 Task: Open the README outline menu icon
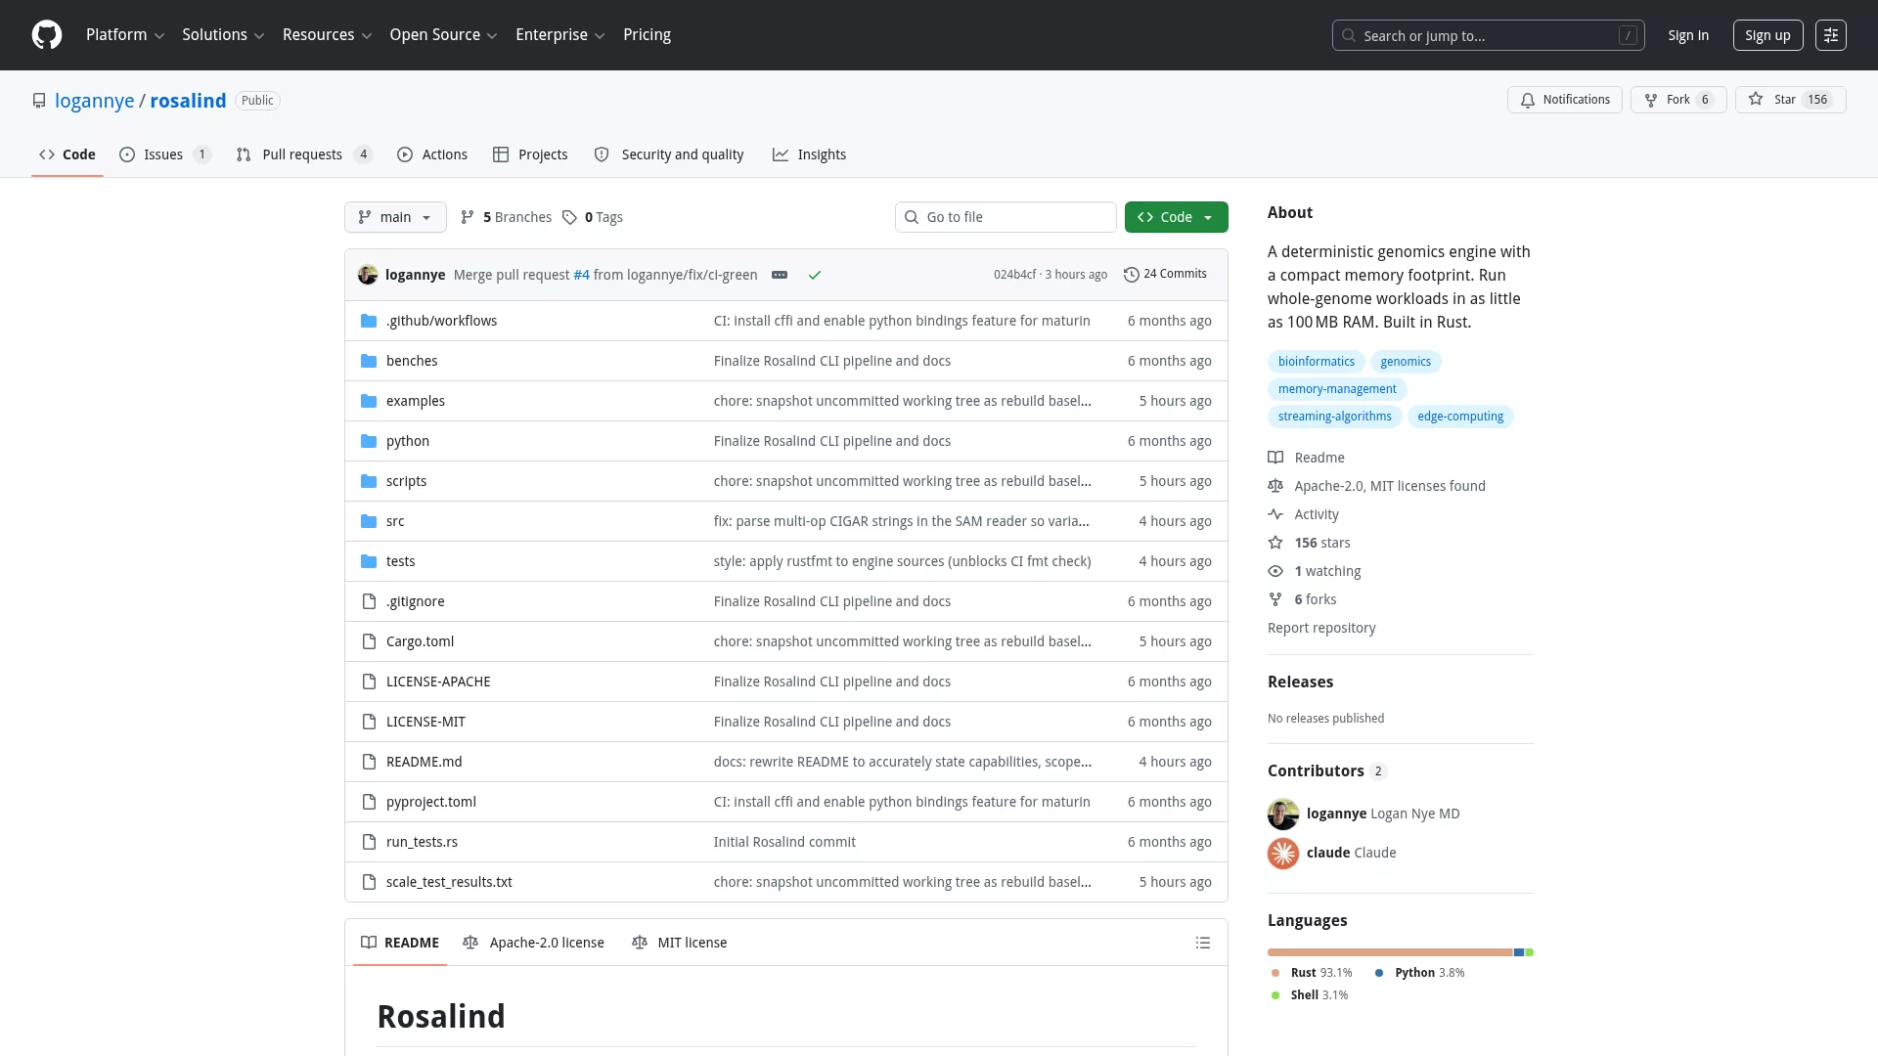[1203, 943]
